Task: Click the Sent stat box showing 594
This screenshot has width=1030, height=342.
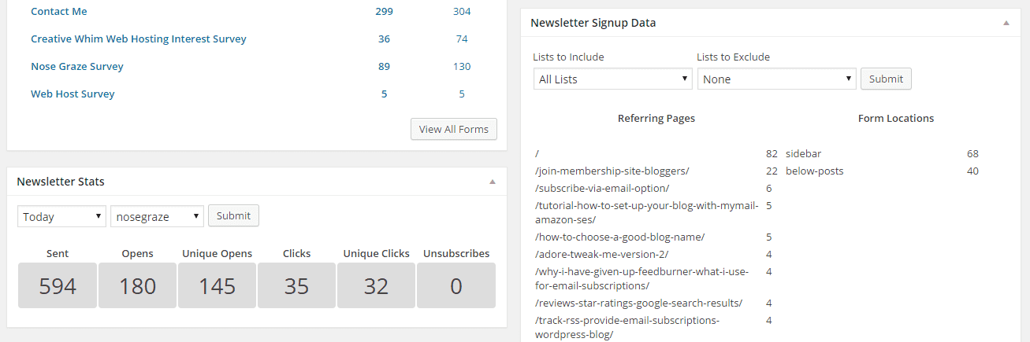Action: pos(58,285)
